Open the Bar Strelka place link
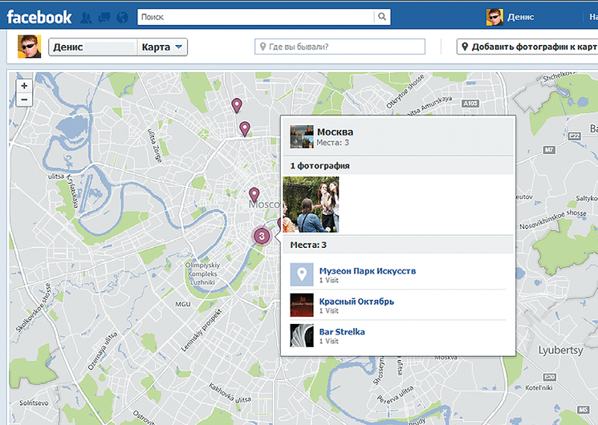Viewport: 598px width, 425px height. 342,332
